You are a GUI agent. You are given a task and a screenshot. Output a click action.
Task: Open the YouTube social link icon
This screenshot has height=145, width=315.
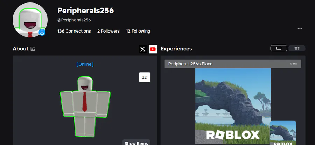click(x=153, y=49)
